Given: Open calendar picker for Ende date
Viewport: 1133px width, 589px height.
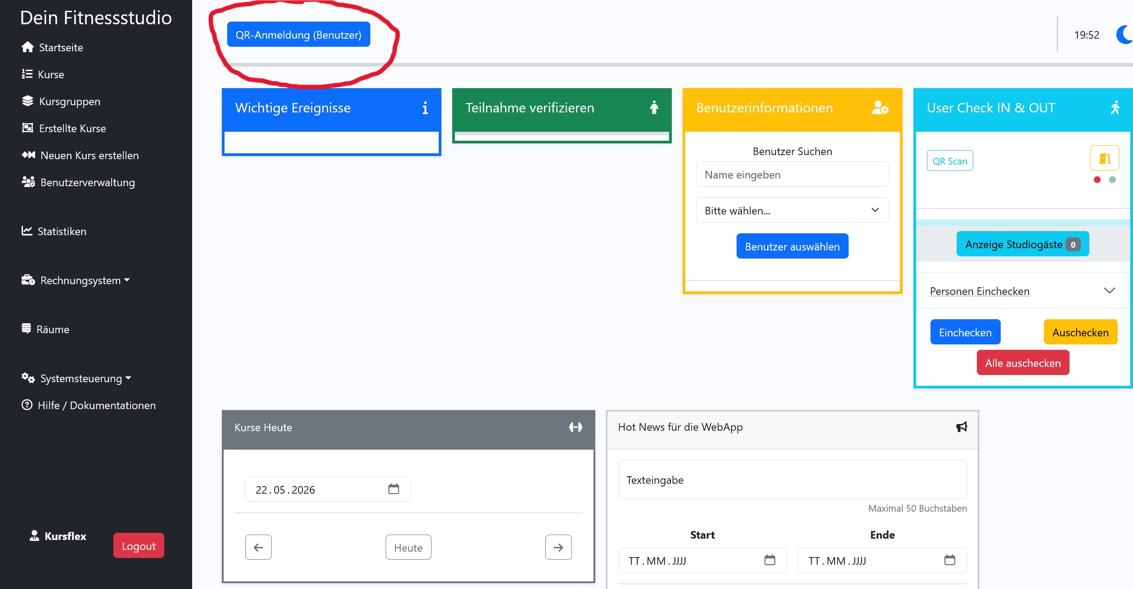Looking at the screenshot, I should click(x=950, y=560).
